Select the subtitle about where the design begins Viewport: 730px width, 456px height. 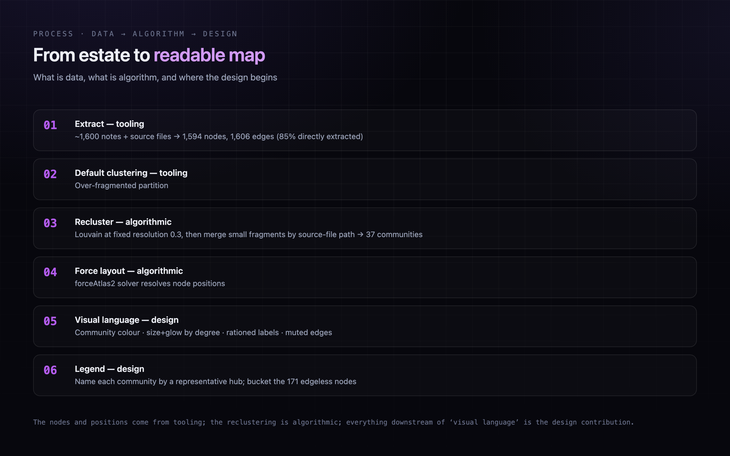pos(155,78)
